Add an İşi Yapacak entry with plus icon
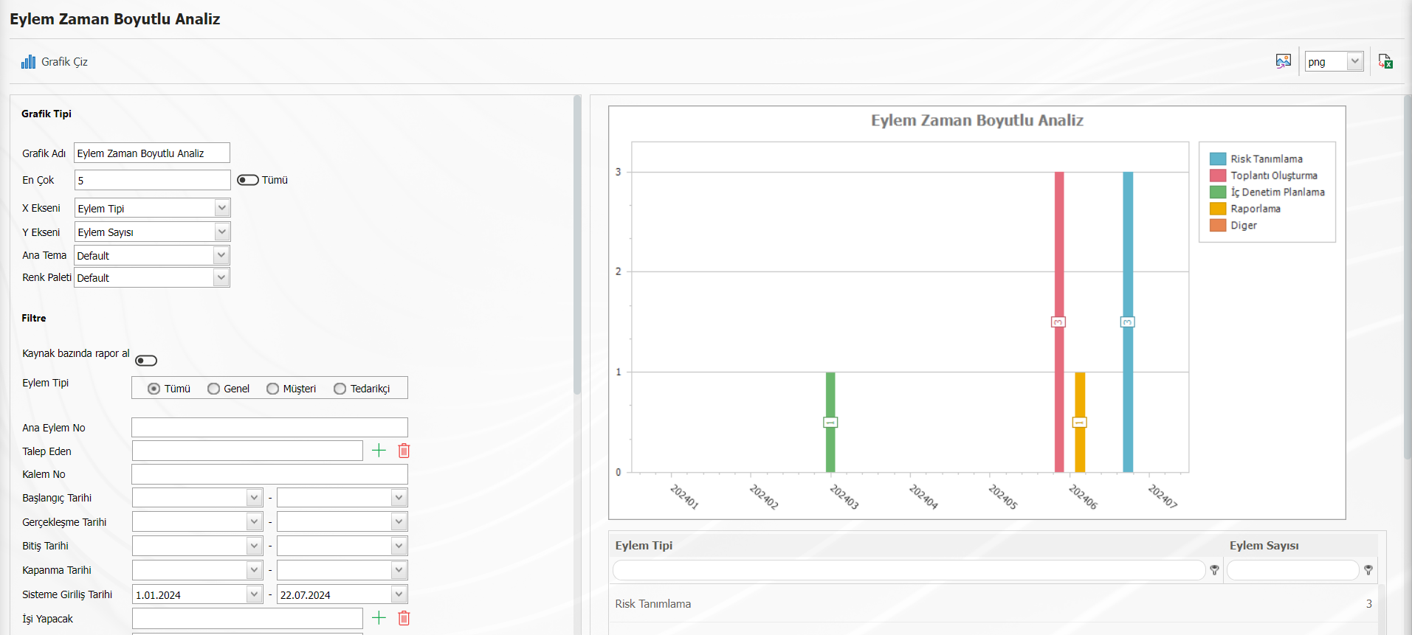1412x635 pixels. point(379,618)
